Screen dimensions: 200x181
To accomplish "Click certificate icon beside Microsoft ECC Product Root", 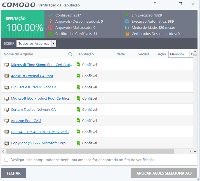I will pos(7,98).
